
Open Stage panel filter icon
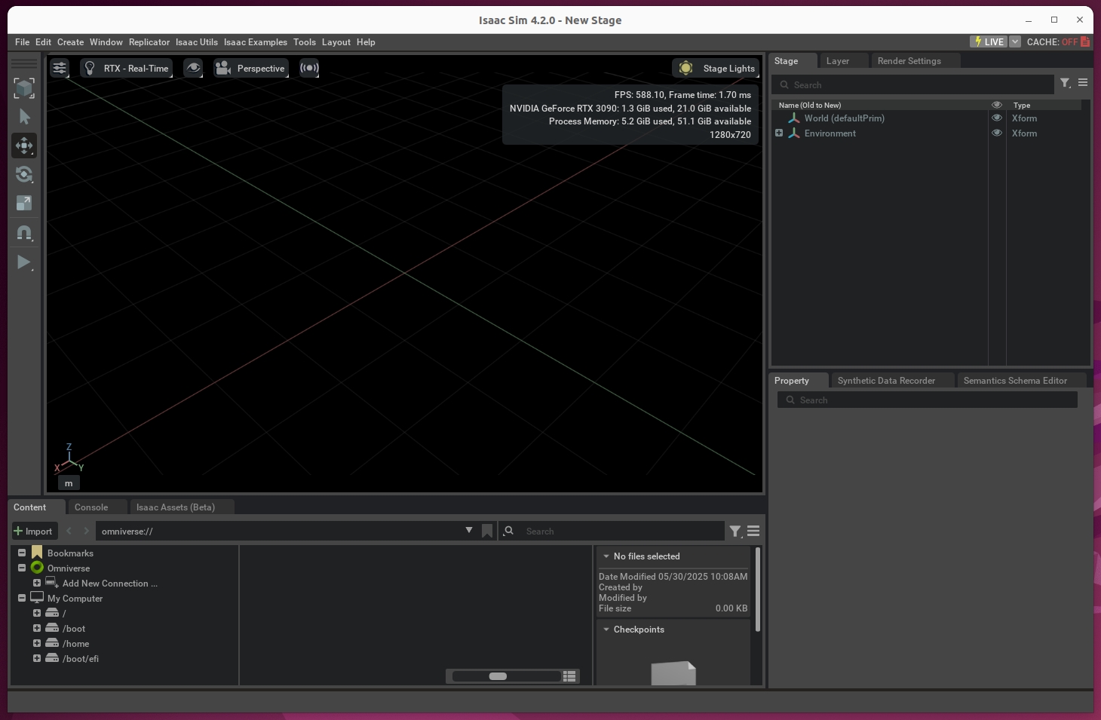pos(1065,84)
